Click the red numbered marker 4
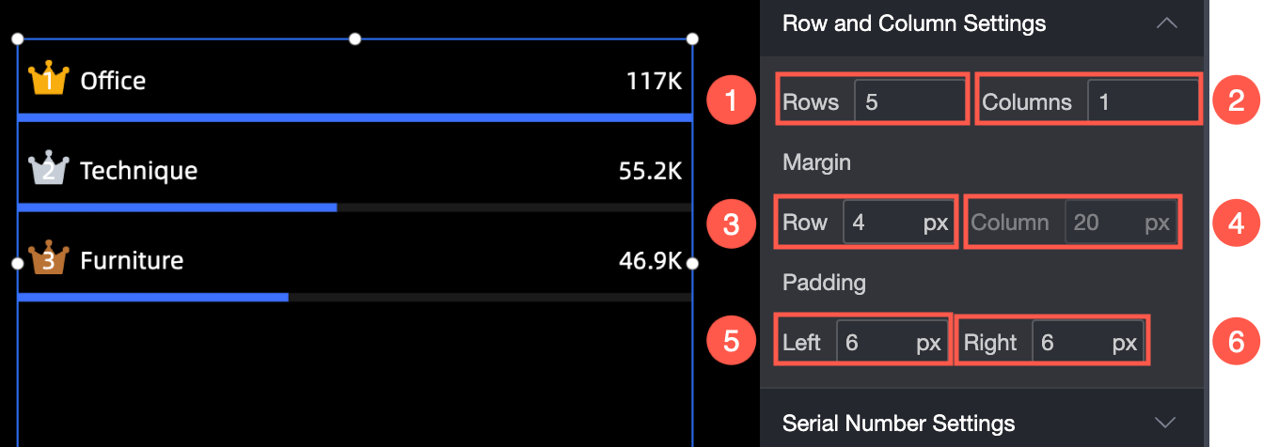This screenshot has width=1279, height=447. point(1236,223)
